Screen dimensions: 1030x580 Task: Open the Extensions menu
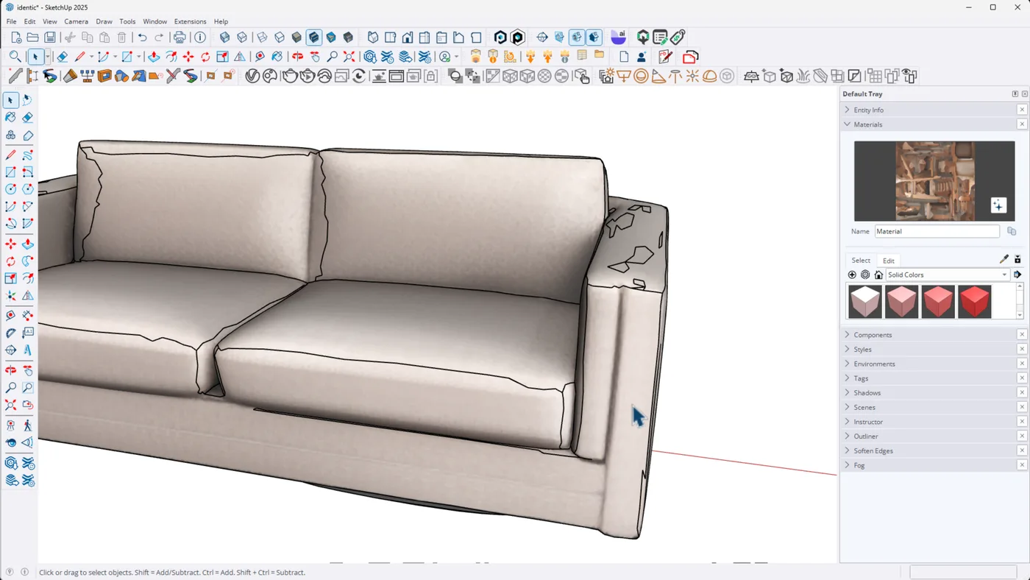coord(190,21)
